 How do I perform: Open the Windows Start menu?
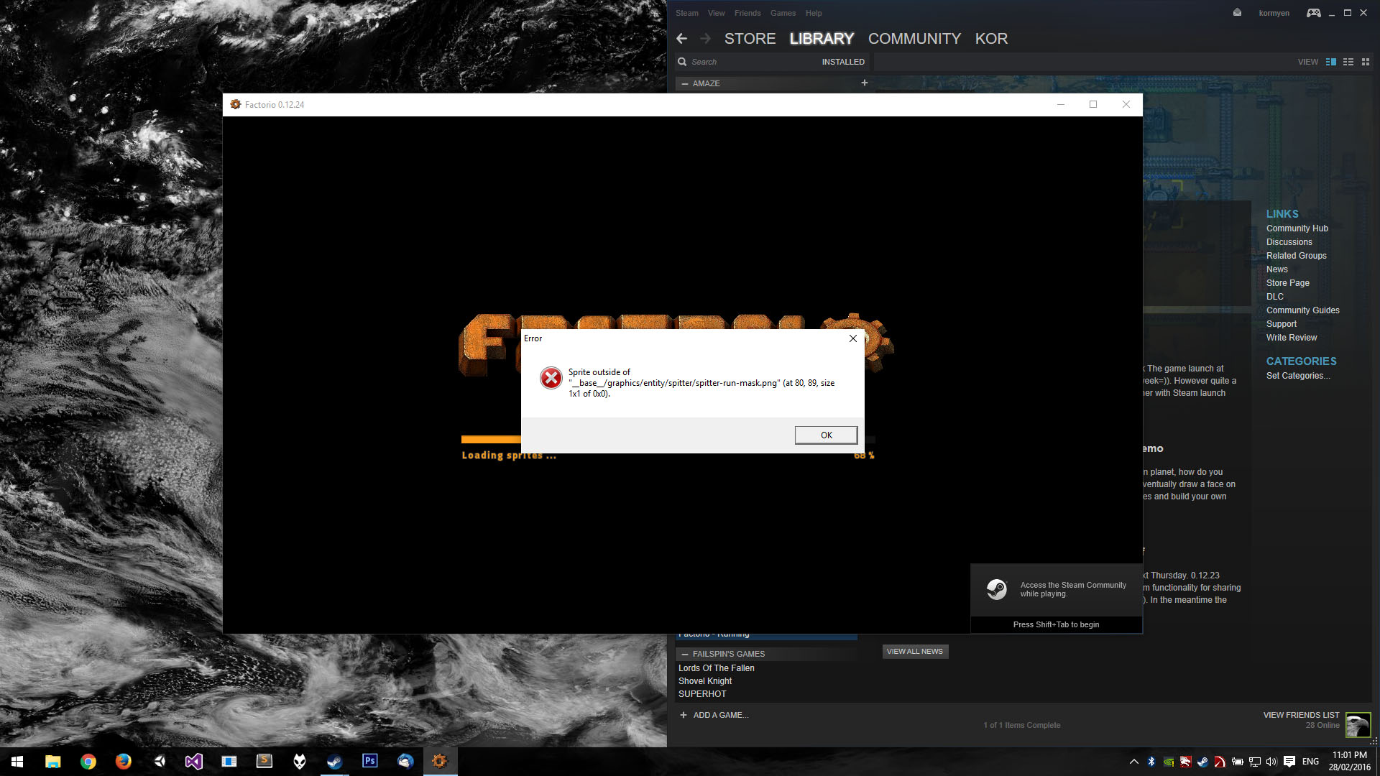point(17,762)
